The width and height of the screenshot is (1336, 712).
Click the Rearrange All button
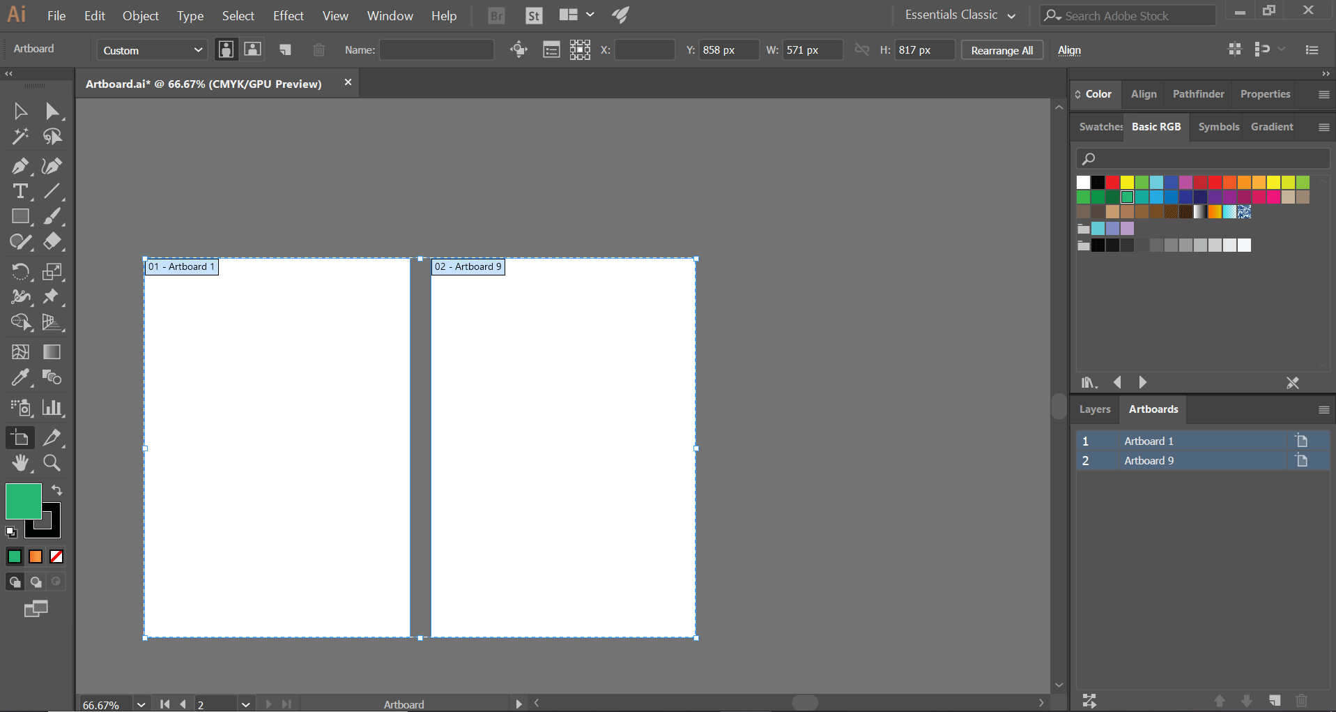point(1002,50)
